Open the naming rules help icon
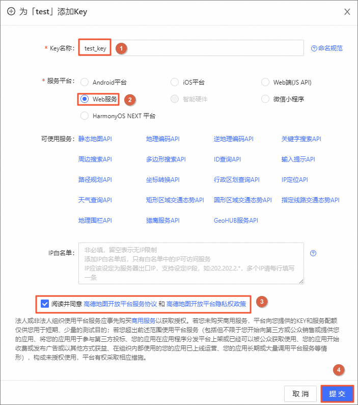The height and width of the screenshot is (405, 358). (314, 48)
